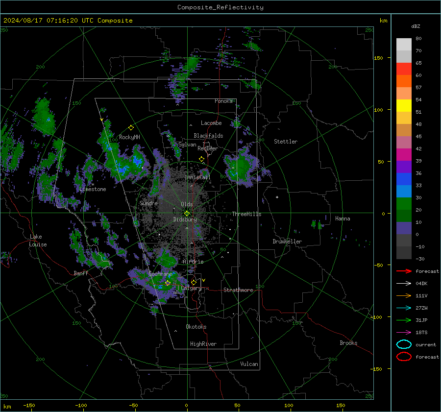Click the red 'forecast' oval icon
The width and height of the screenshot is (441, 412).
coord(404,357)
